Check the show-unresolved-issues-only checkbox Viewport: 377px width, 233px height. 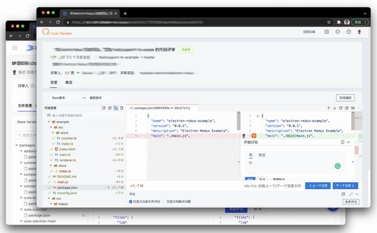[165, 202]
